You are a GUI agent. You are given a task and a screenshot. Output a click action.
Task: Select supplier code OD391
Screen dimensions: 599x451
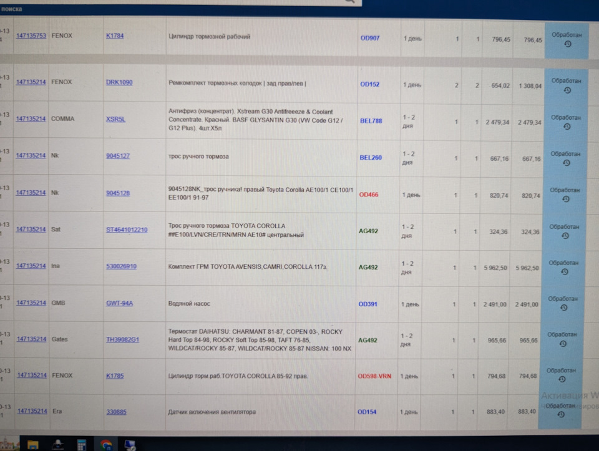tap(368, 304)
